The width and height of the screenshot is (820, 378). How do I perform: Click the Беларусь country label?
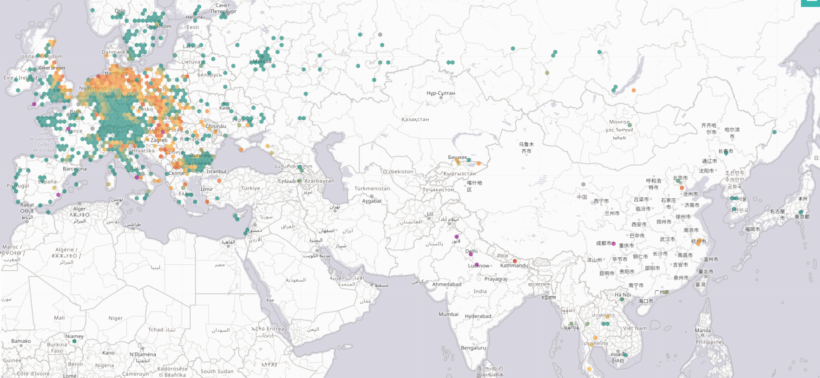coord(210,75)
